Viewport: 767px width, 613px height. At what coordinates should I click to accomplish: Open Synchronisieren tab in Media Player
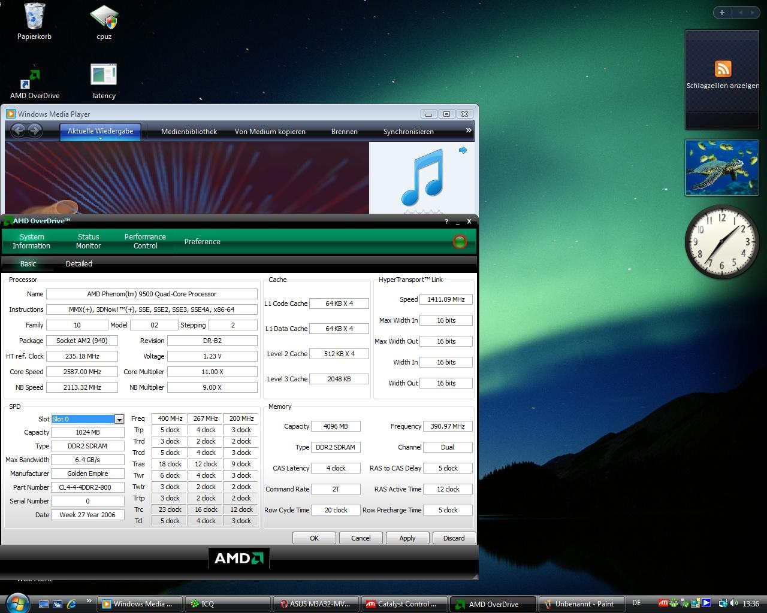[x=408, y=132]
